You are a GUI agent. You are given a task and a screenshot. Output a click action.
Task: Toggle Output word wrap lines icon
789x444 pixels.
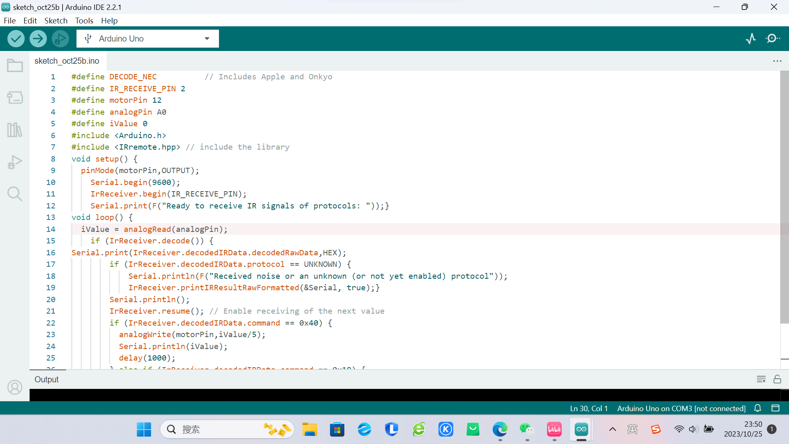(761, 379)
